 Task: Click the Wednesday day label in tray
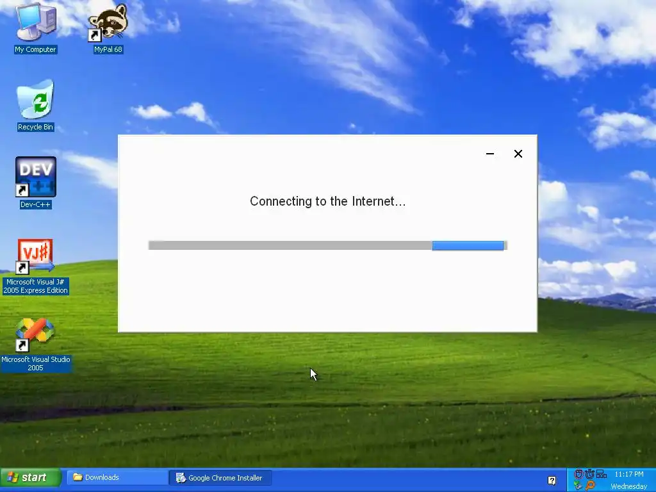[x=629, y=486]
